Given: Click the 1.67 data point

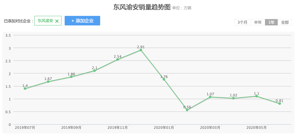Looking at the screenshot, I should pos(48,82).
